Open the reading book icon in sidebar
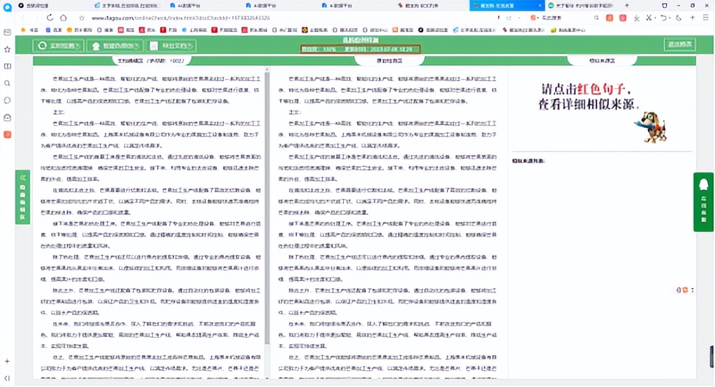The image size is (715, 387). coord(7,66)
